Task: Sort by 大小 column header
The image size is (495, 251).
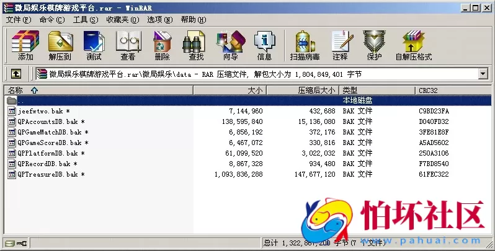Action: pyautogui.click(x=230, y=90)
